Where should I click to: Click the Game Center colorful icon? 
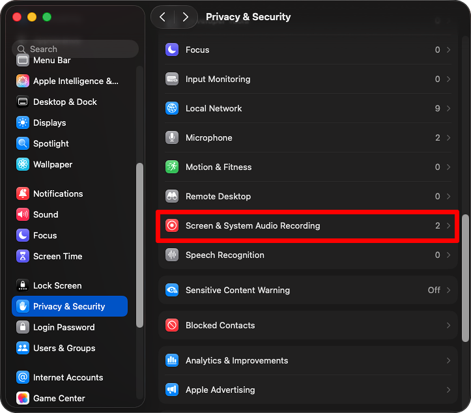[23, 398]
